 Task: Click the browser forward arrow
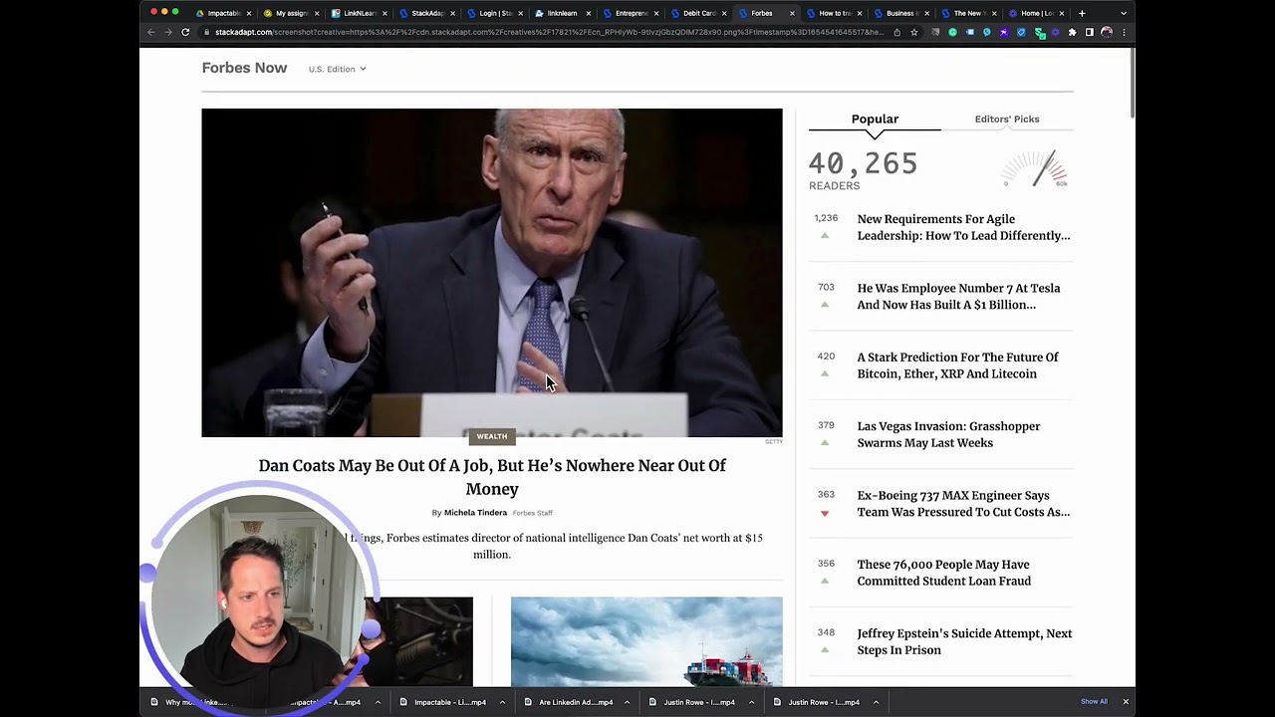(168, 32)
